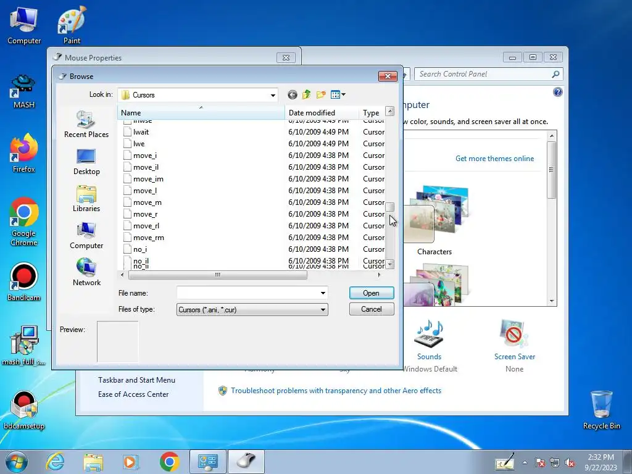Expand the File name dropdown arrow

pyautogui.click(x=323, y=293)
